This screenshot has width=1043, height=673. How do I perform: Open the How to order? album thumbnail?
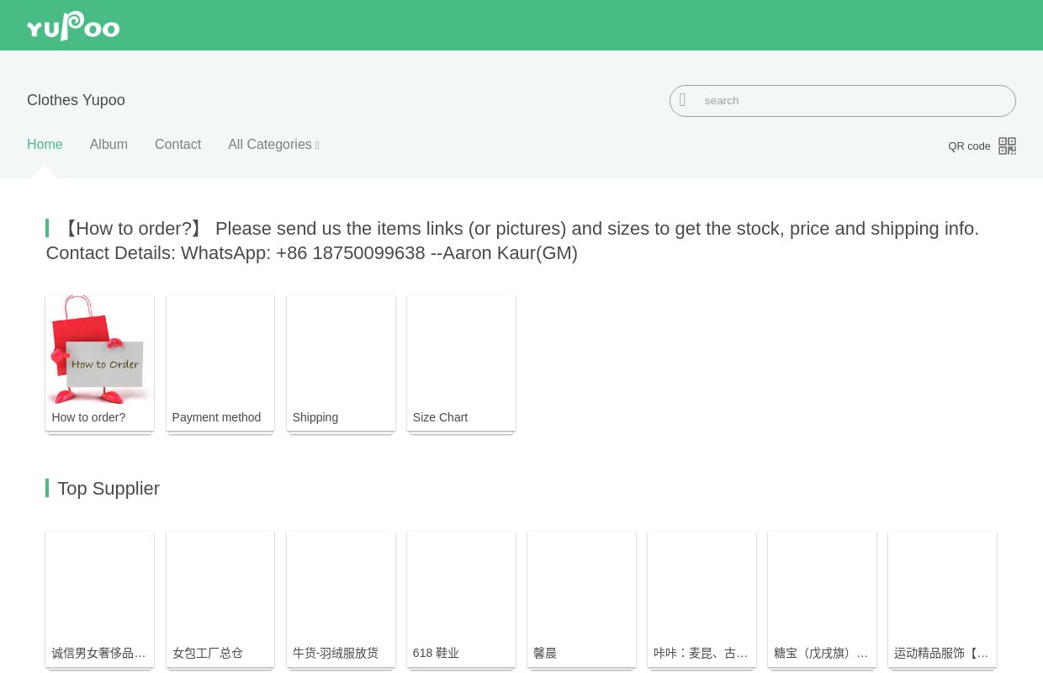(99, 349)
